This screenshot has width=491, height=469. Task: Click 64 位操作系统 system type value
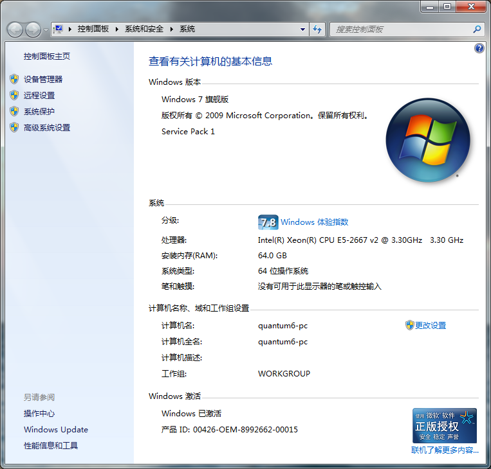click(283, 270)
